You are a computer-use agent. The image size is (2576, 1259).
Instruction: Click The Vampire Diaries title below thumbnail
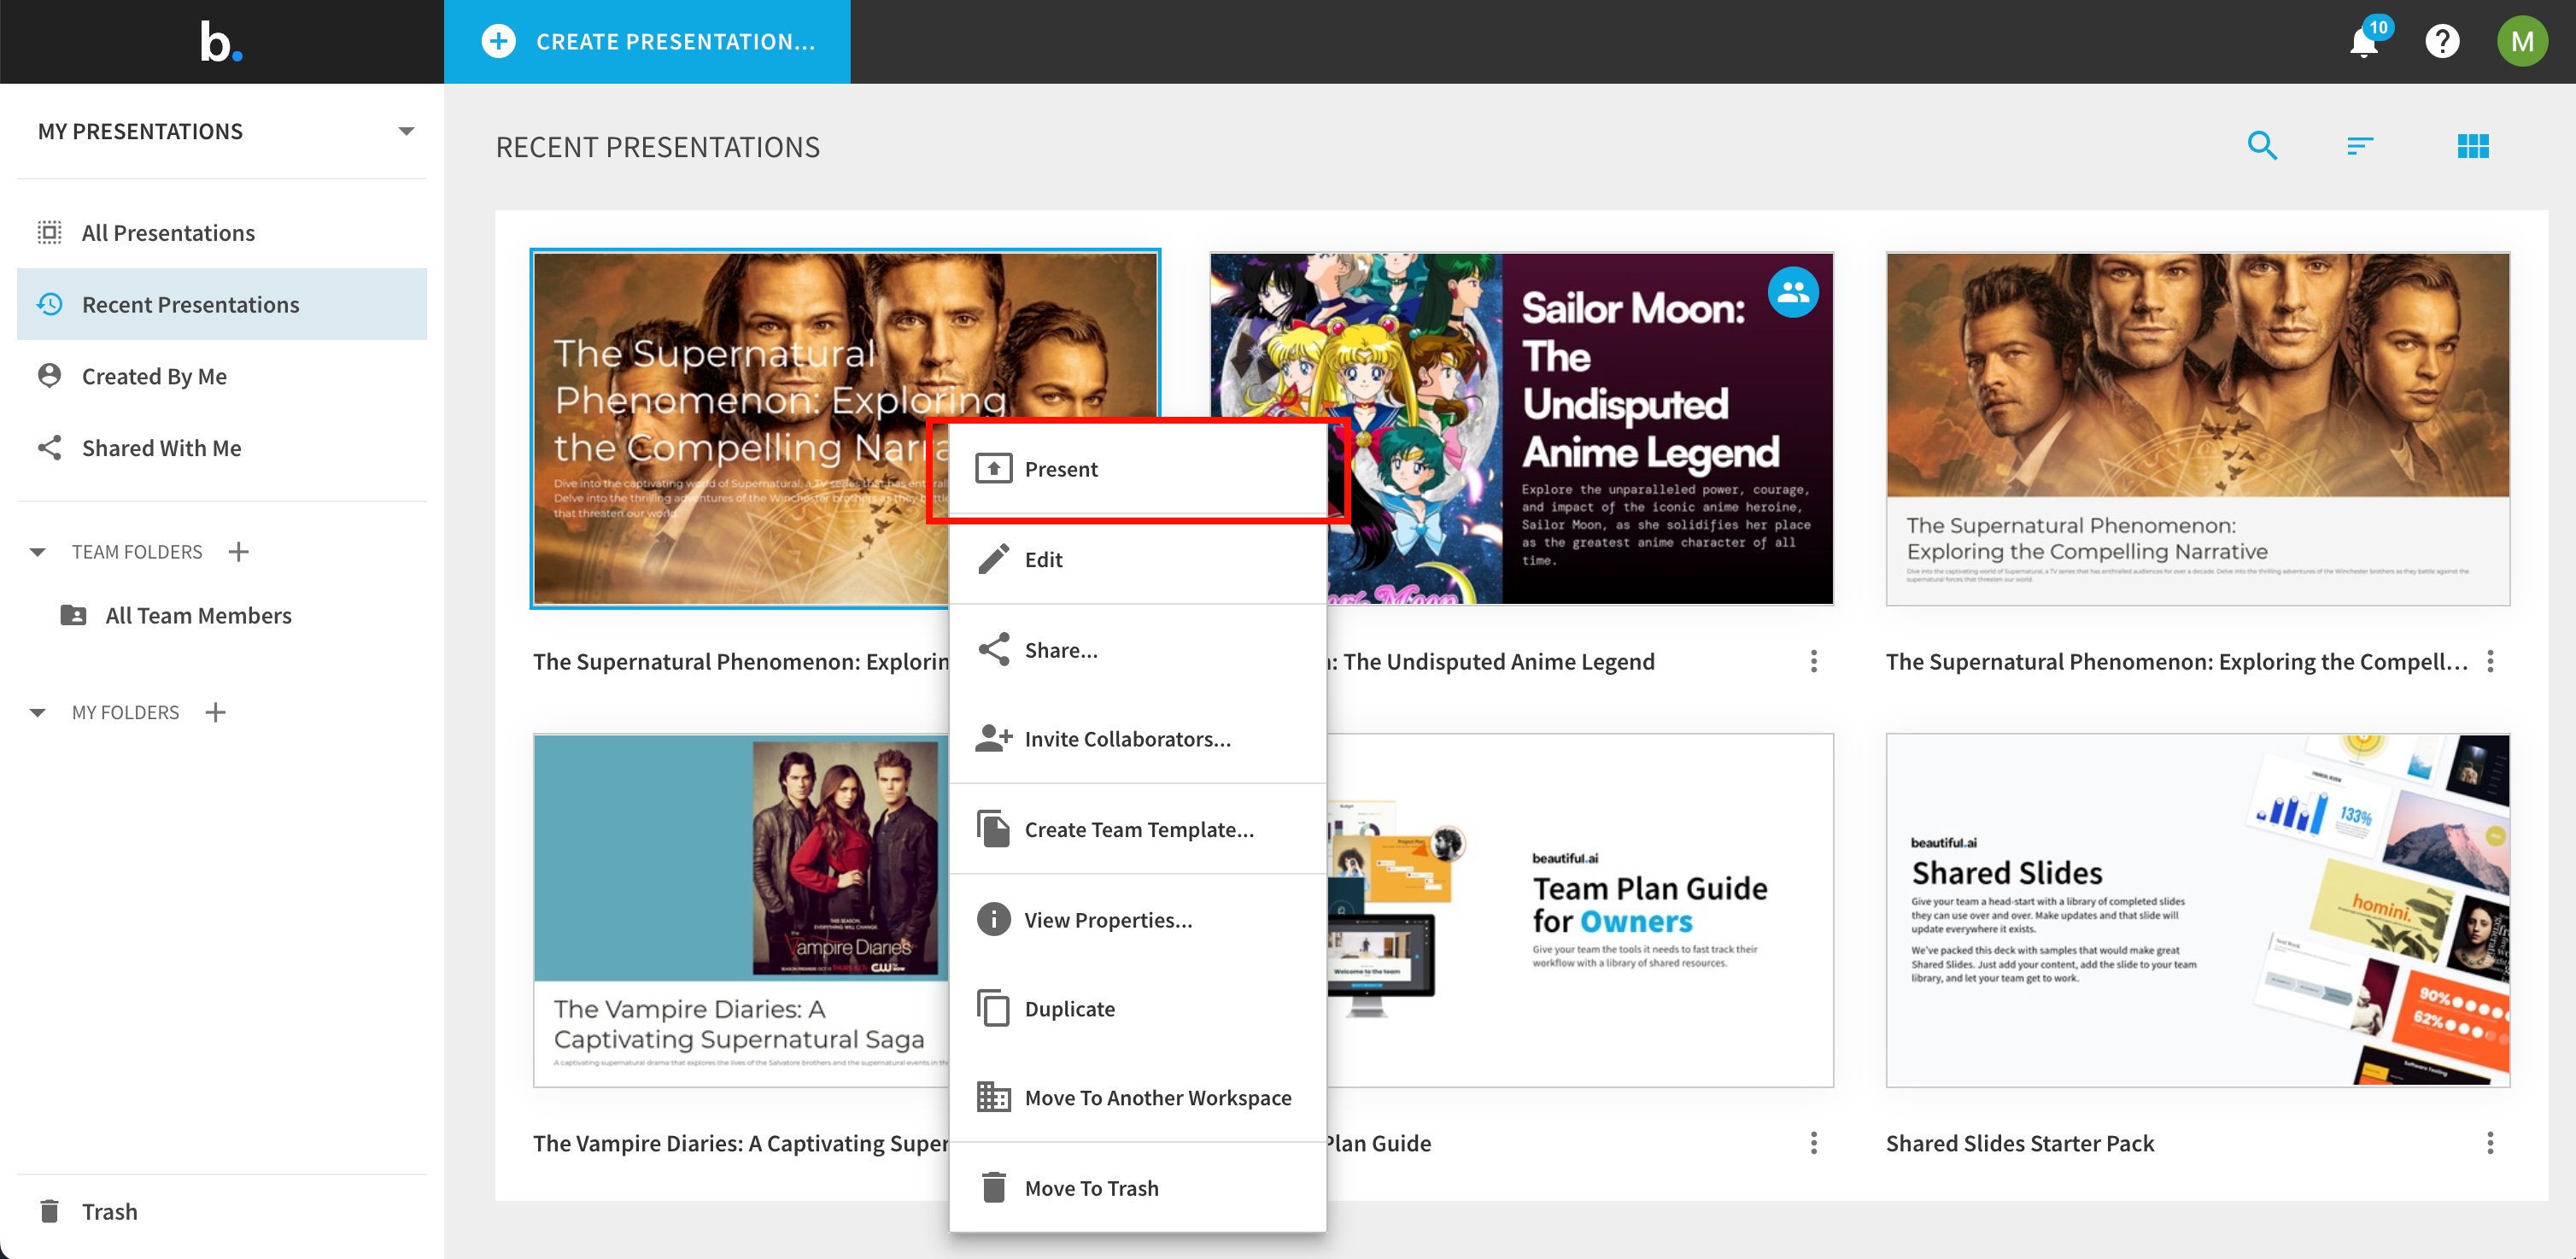tap(740, 1143)
